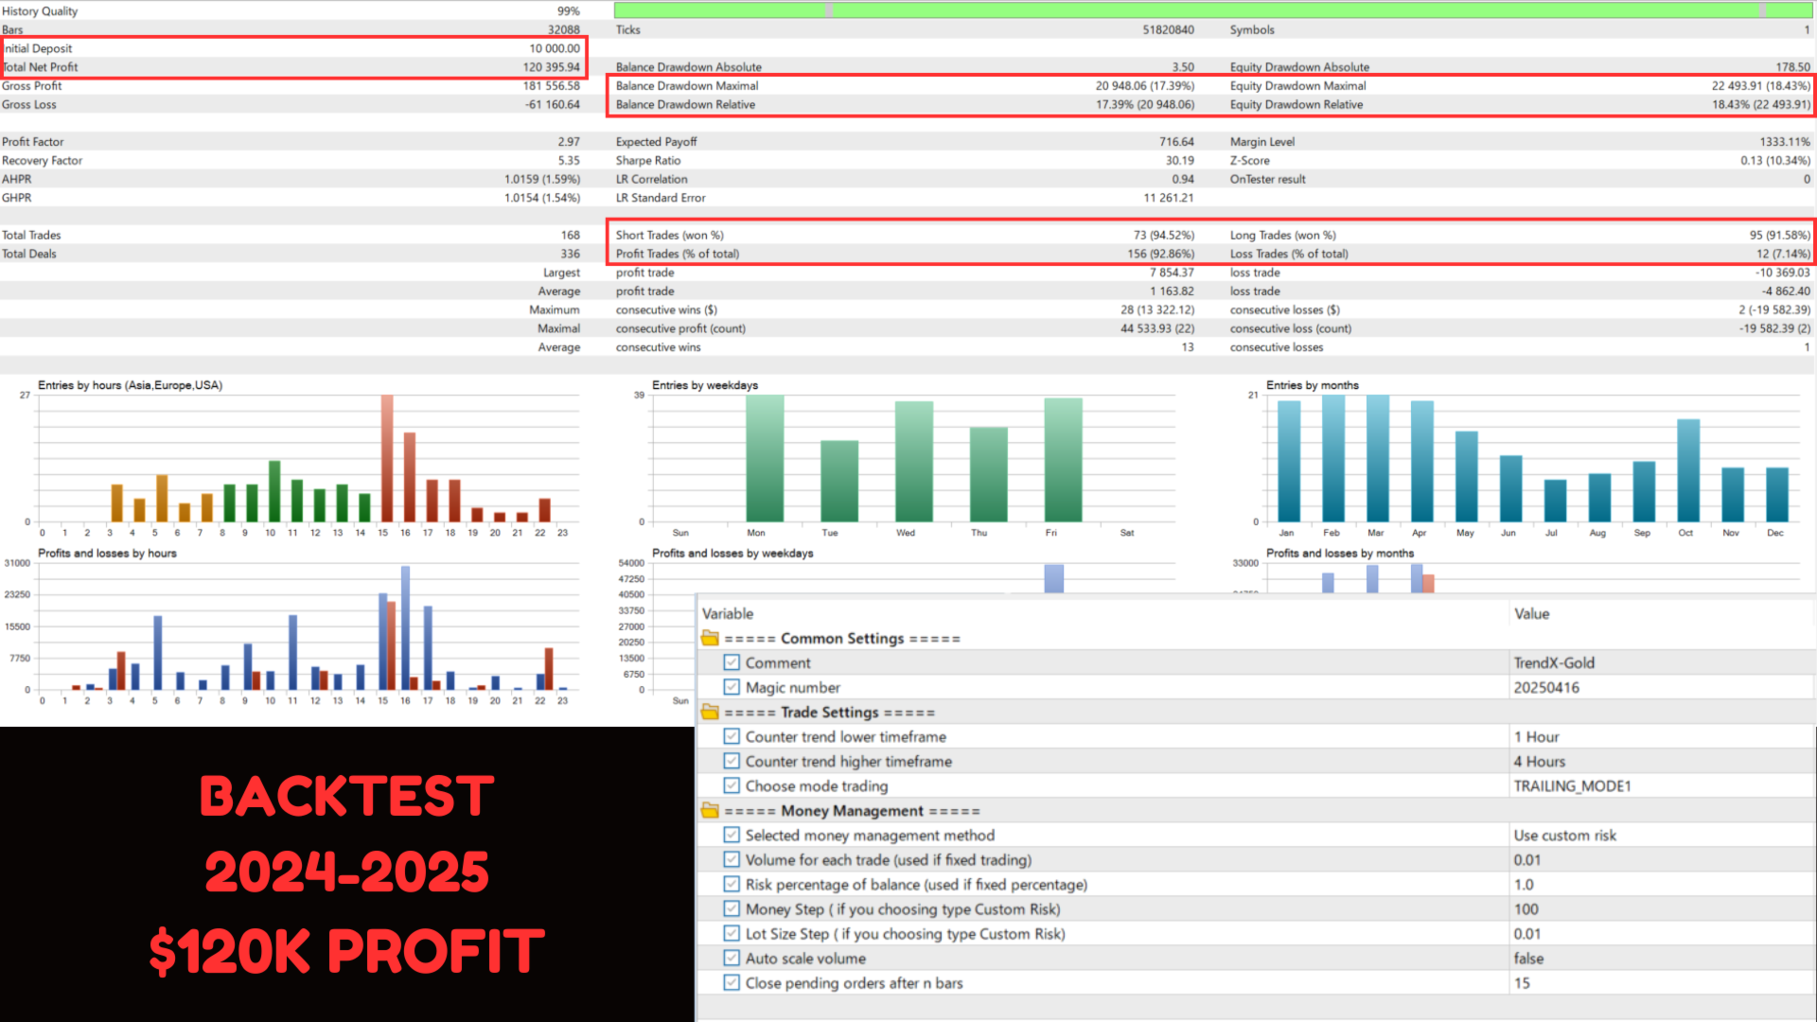Select the Total Net Profit row
This screenshot has height=1022, width=1817.
pos(291,67)
